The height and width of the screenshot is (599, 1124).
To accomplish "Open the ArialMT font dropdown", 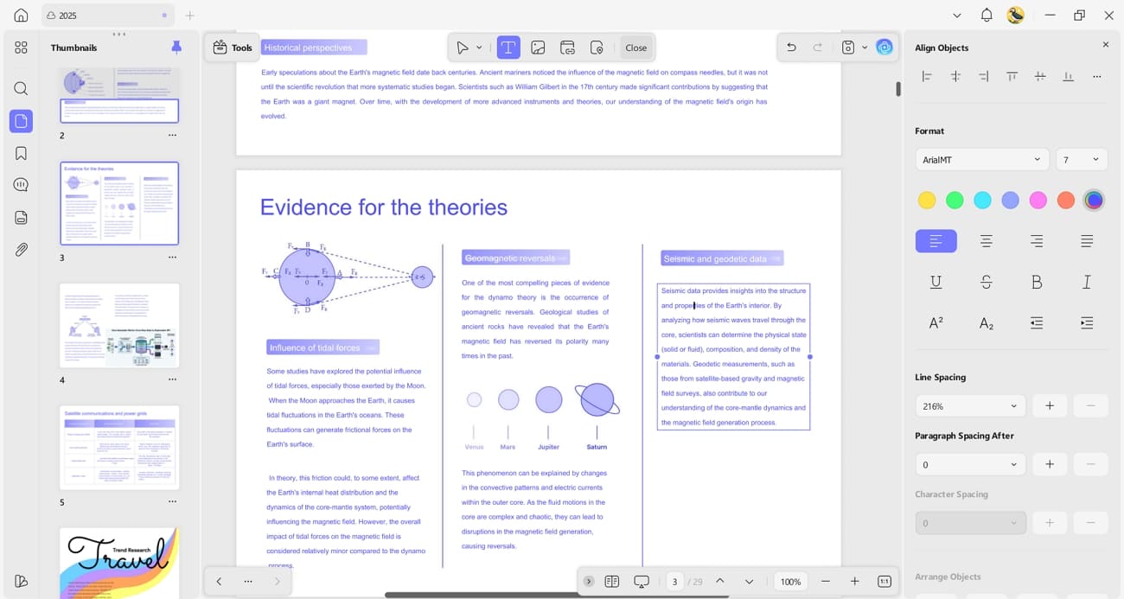I will point(982,160).
